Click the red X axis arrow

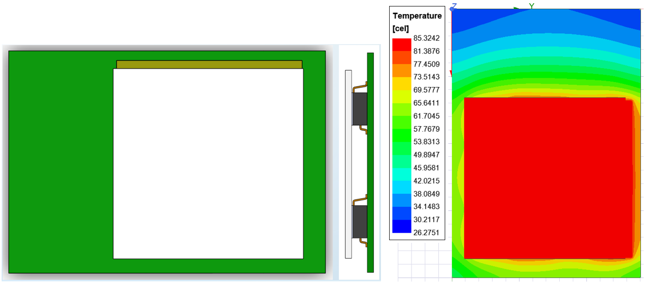[x=451, y=73]
